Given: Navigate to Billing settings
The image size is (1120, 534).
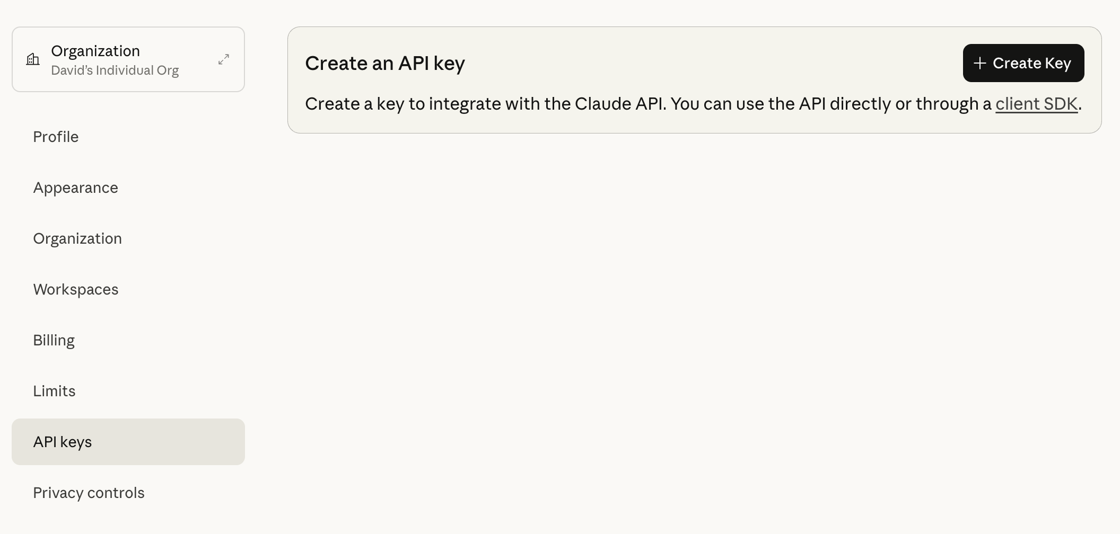Looking at the screenshot, I should click(x=54, y=340).
